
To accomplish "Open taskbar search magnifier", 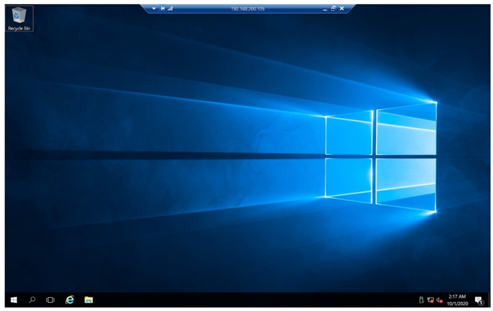I will [32, 300].
